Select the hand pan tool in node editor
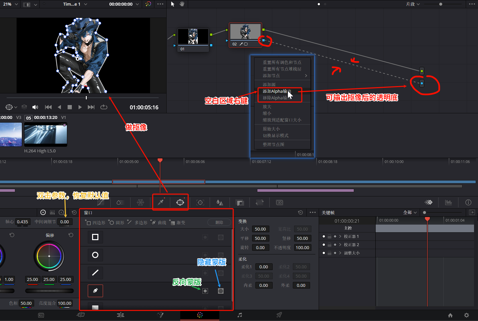This screenshot has height=321, width=478. [x=182, y=4]
